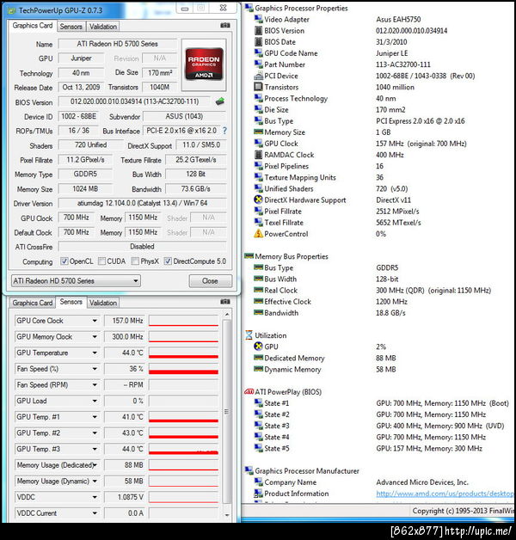Click the PCI Device icon
This screenshot has height=540, width=516.
point(258,76)
